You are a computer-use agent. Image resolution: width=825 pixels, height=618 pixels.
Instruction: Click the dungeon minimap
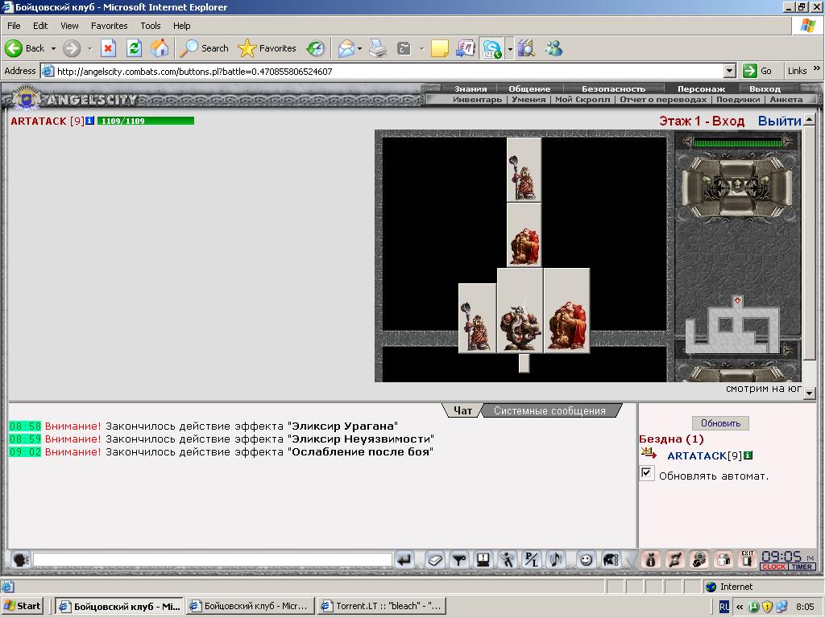732,325
